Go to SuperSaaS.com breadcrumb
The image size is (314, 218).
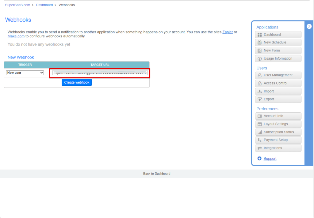click(x=17, y=5)
